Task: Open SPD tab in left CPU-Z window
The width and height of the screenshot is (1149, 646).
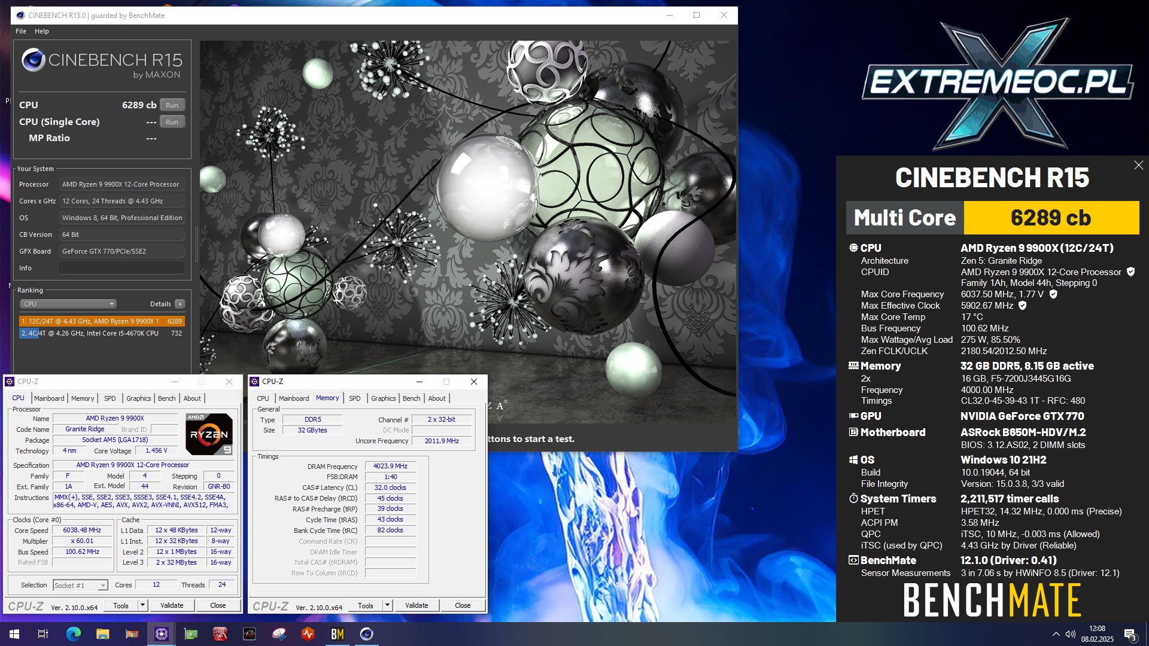Action: (110, 398)
